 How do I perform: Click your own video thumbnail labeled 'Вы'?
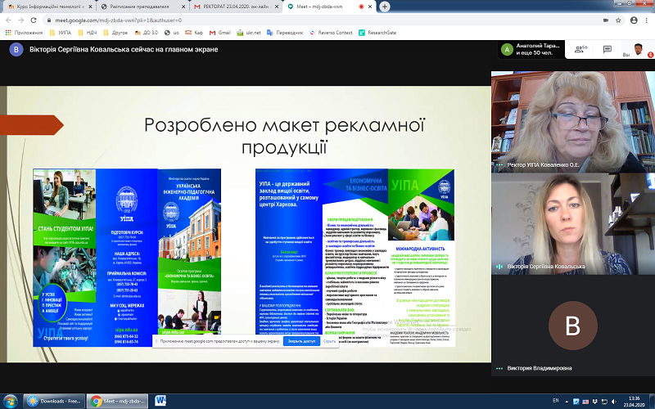point(638,49)
